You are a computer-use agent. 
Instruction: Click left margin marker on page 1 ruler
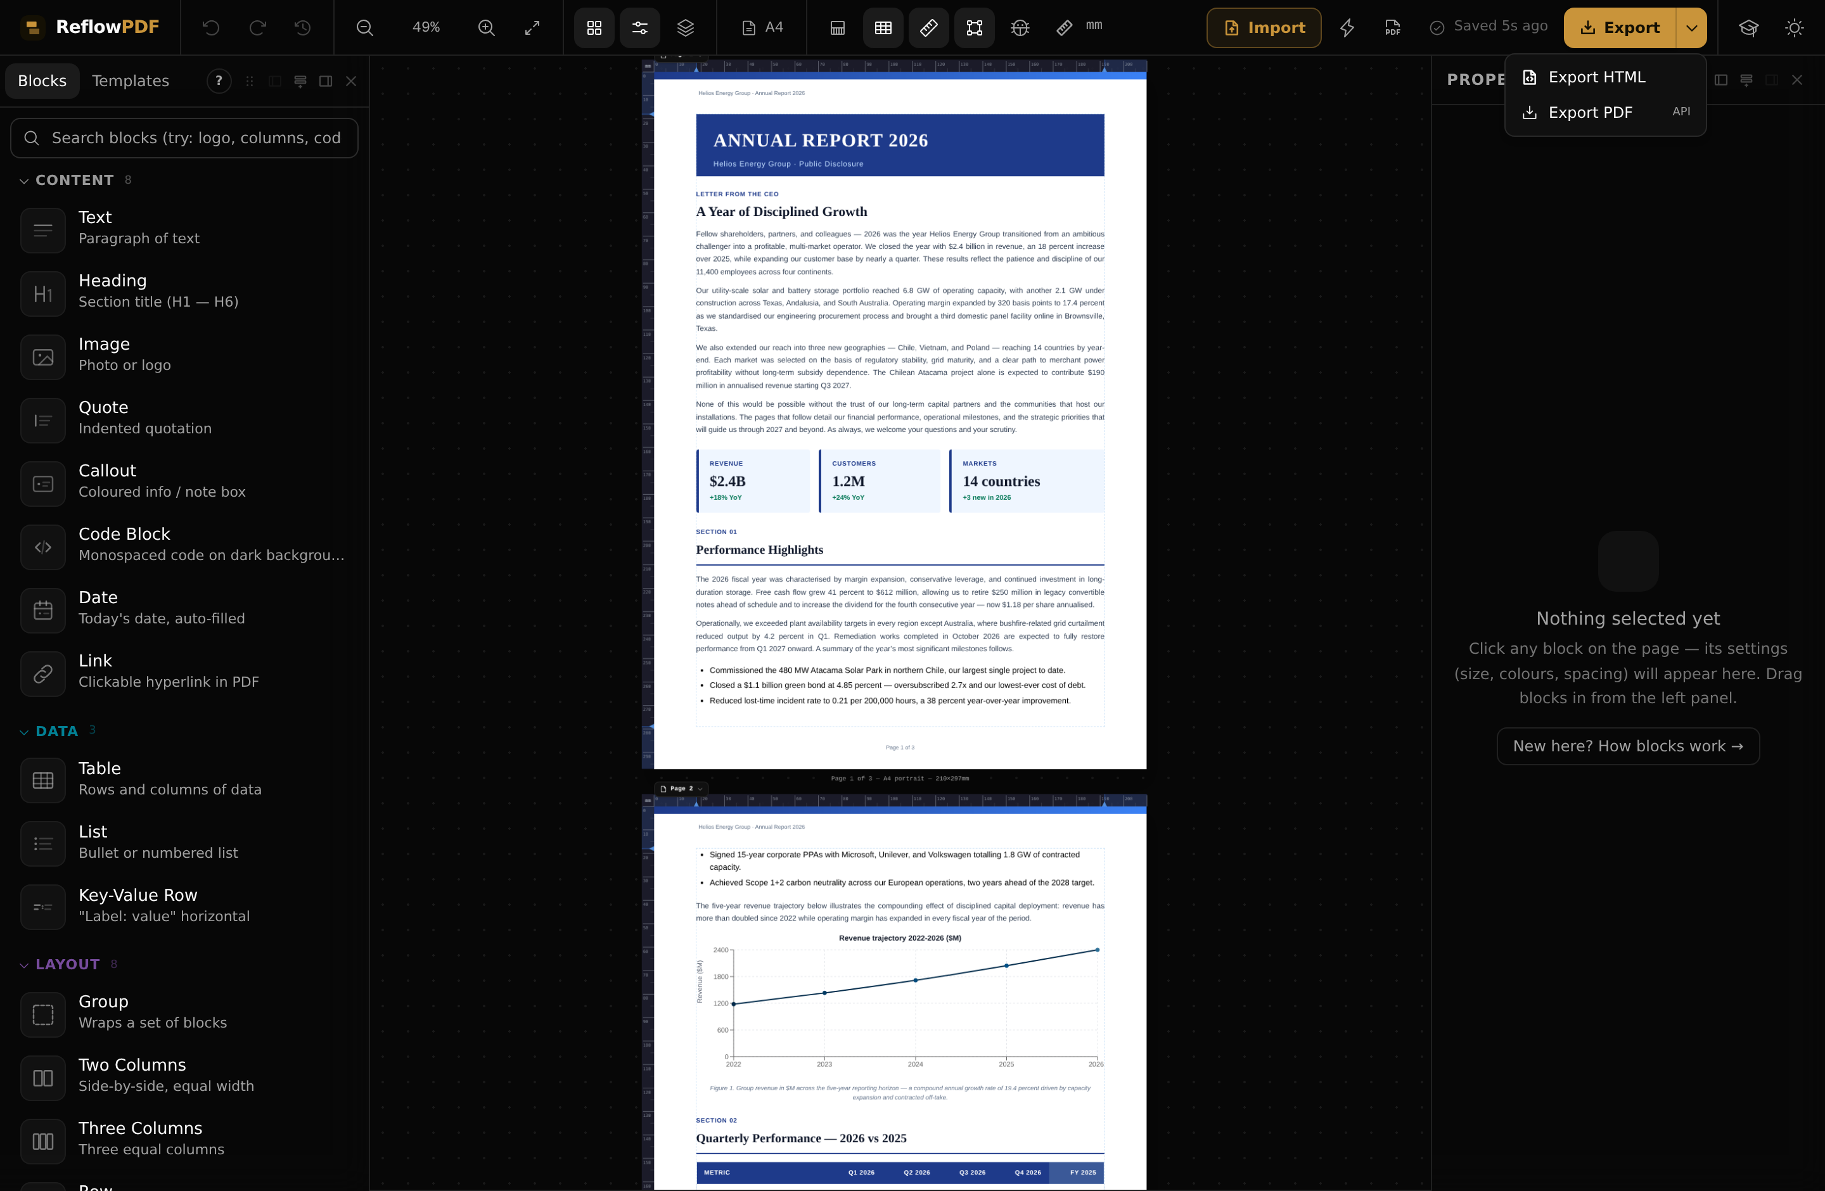(x=696, y=69)
